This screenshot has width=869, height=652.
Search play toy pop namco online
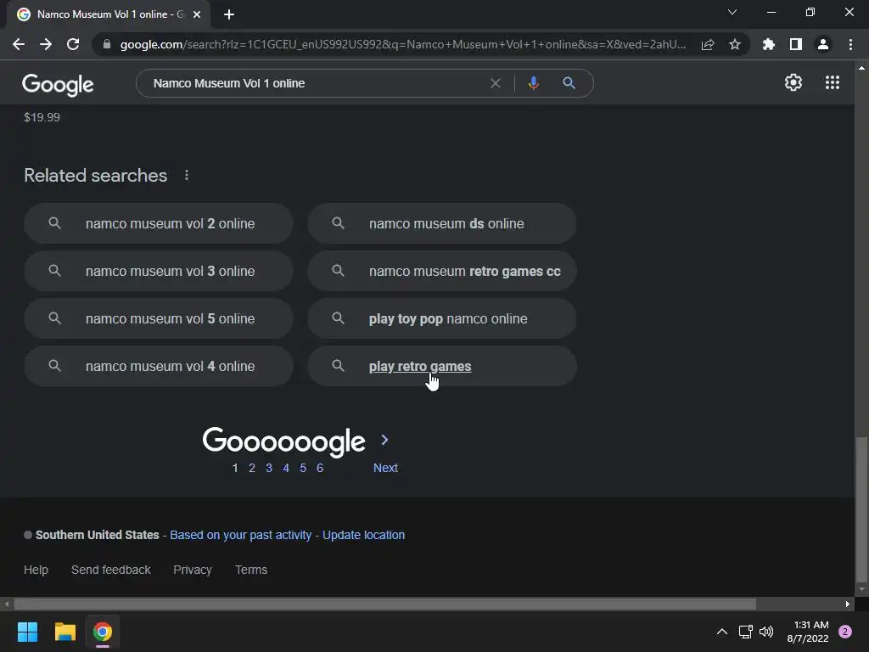point(442,319)
